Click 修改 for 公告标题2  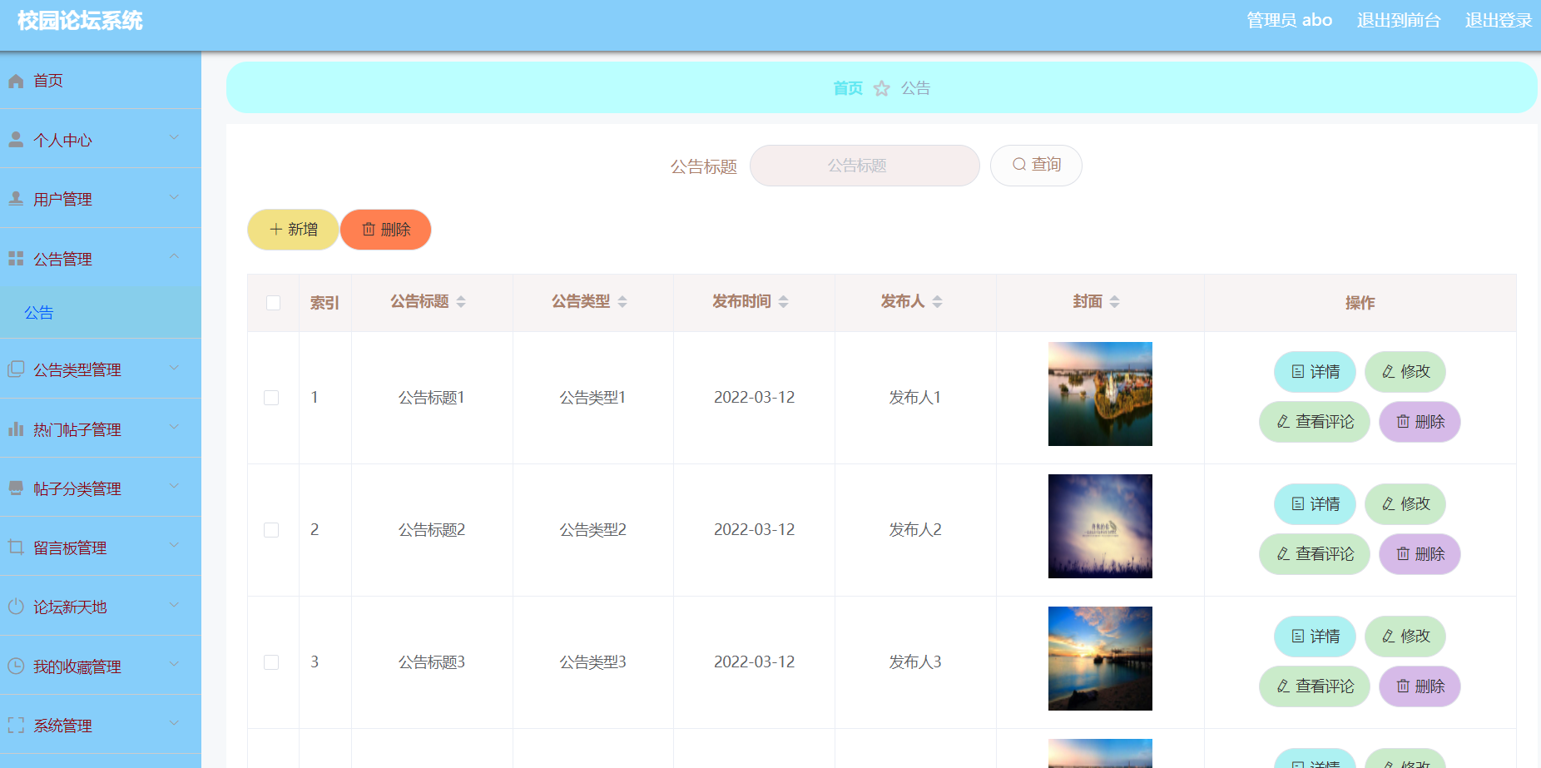1405,504
